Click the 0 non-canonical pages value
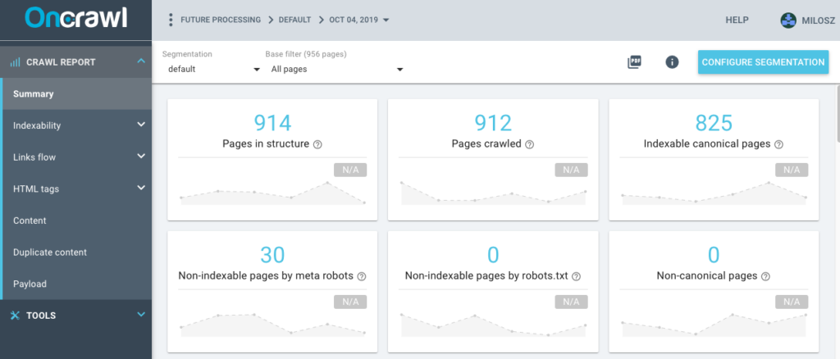 click(714, 255)
